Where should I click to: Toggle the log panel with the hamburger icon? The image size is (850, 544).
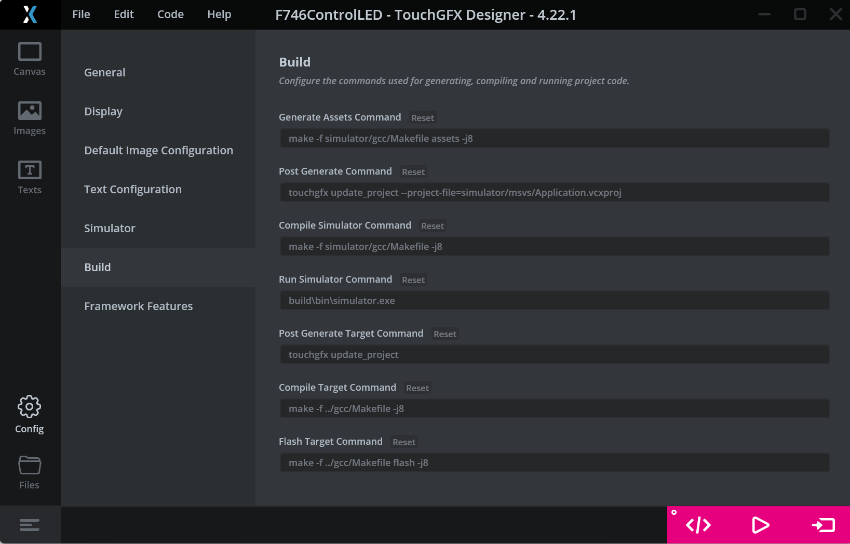[29, 525]
